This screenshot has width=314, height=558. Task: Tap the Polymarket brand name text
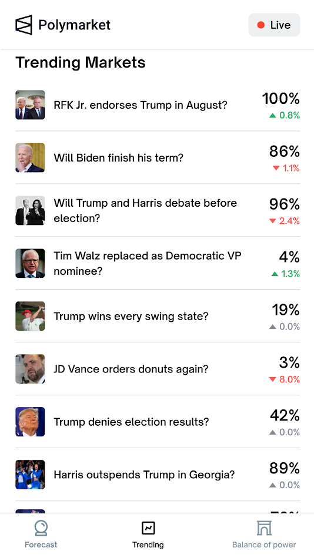click(x=75, y=25)
